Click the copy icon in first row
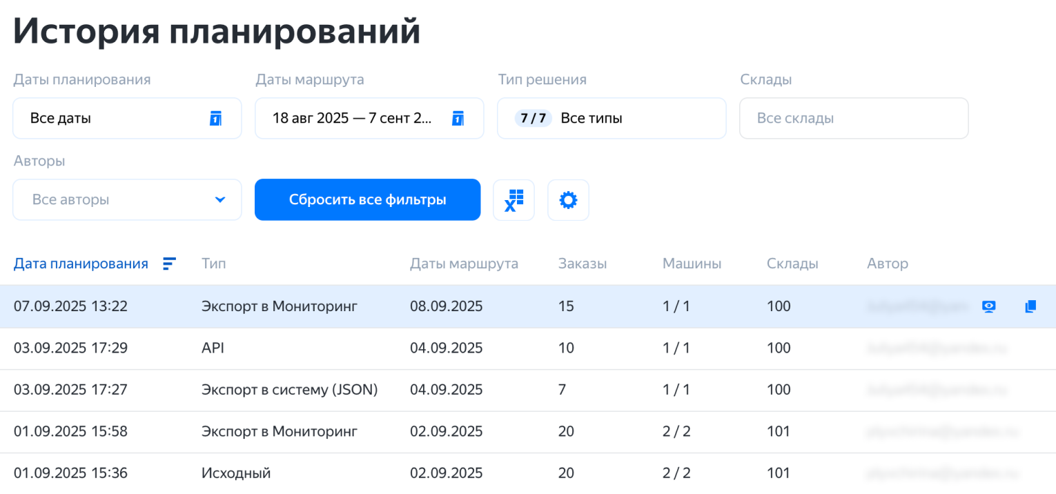The image size is (1056, 494). coord(1030,307)
